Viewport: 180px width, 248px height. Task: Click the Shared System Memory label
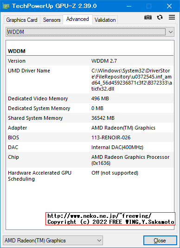coord(35,118)
